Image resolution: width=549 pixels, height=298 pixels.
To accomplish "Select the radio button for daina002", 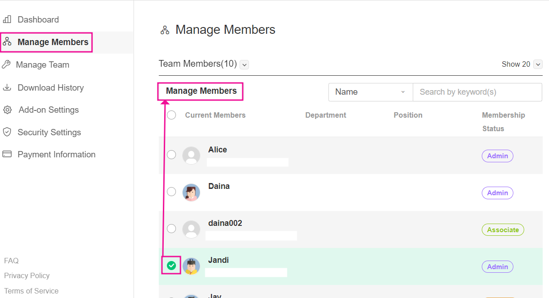I will (171, 229).
